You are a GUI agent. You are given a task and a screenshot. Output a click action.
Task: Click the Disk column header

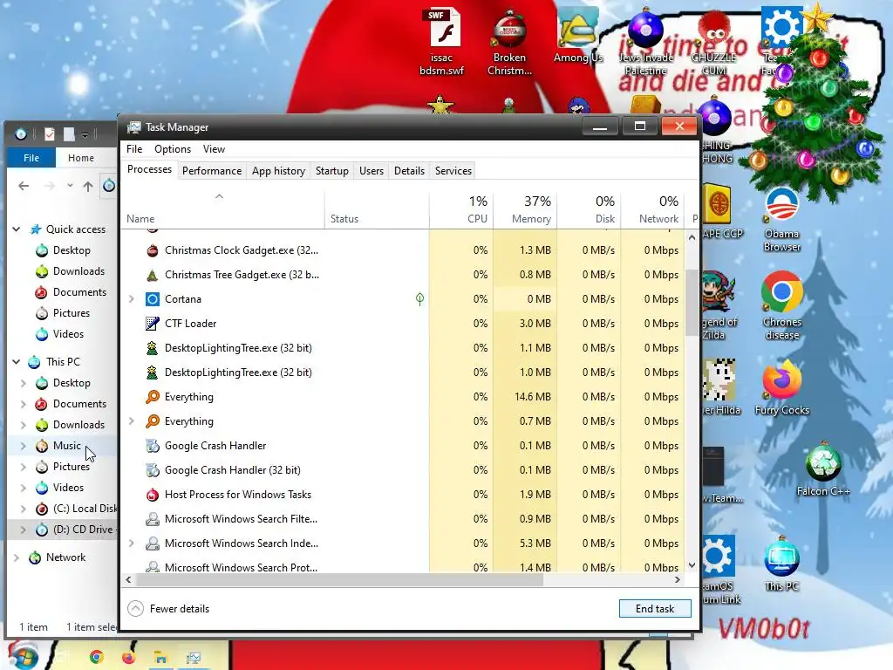pyautogui.click(x=589, y=209)
